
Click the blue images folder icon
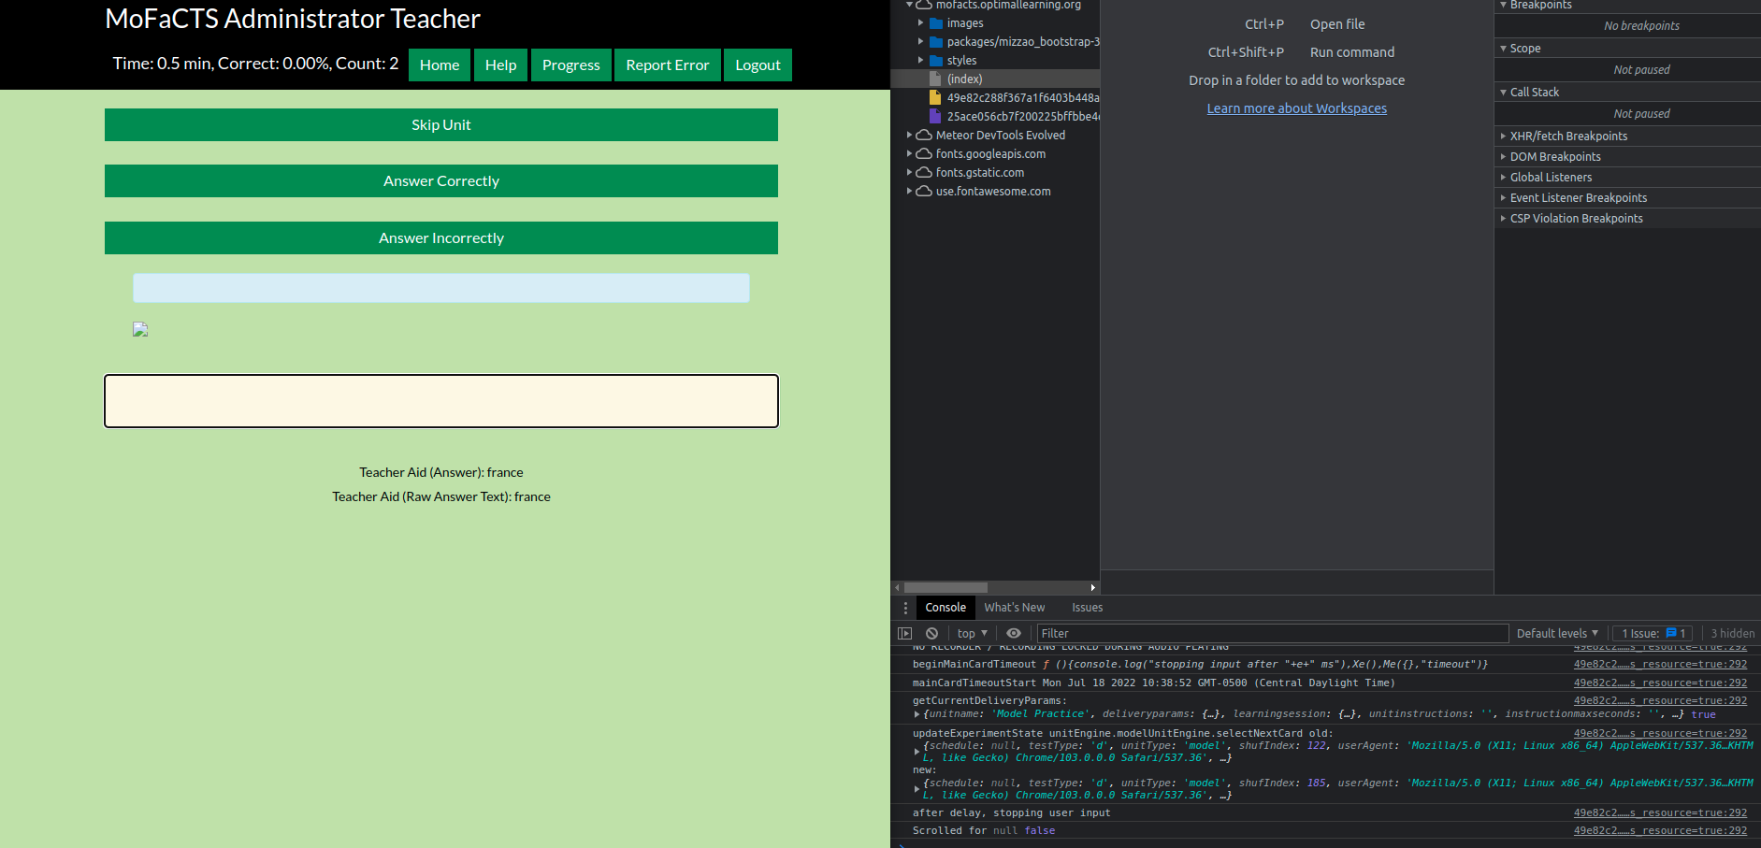point(937,22)
